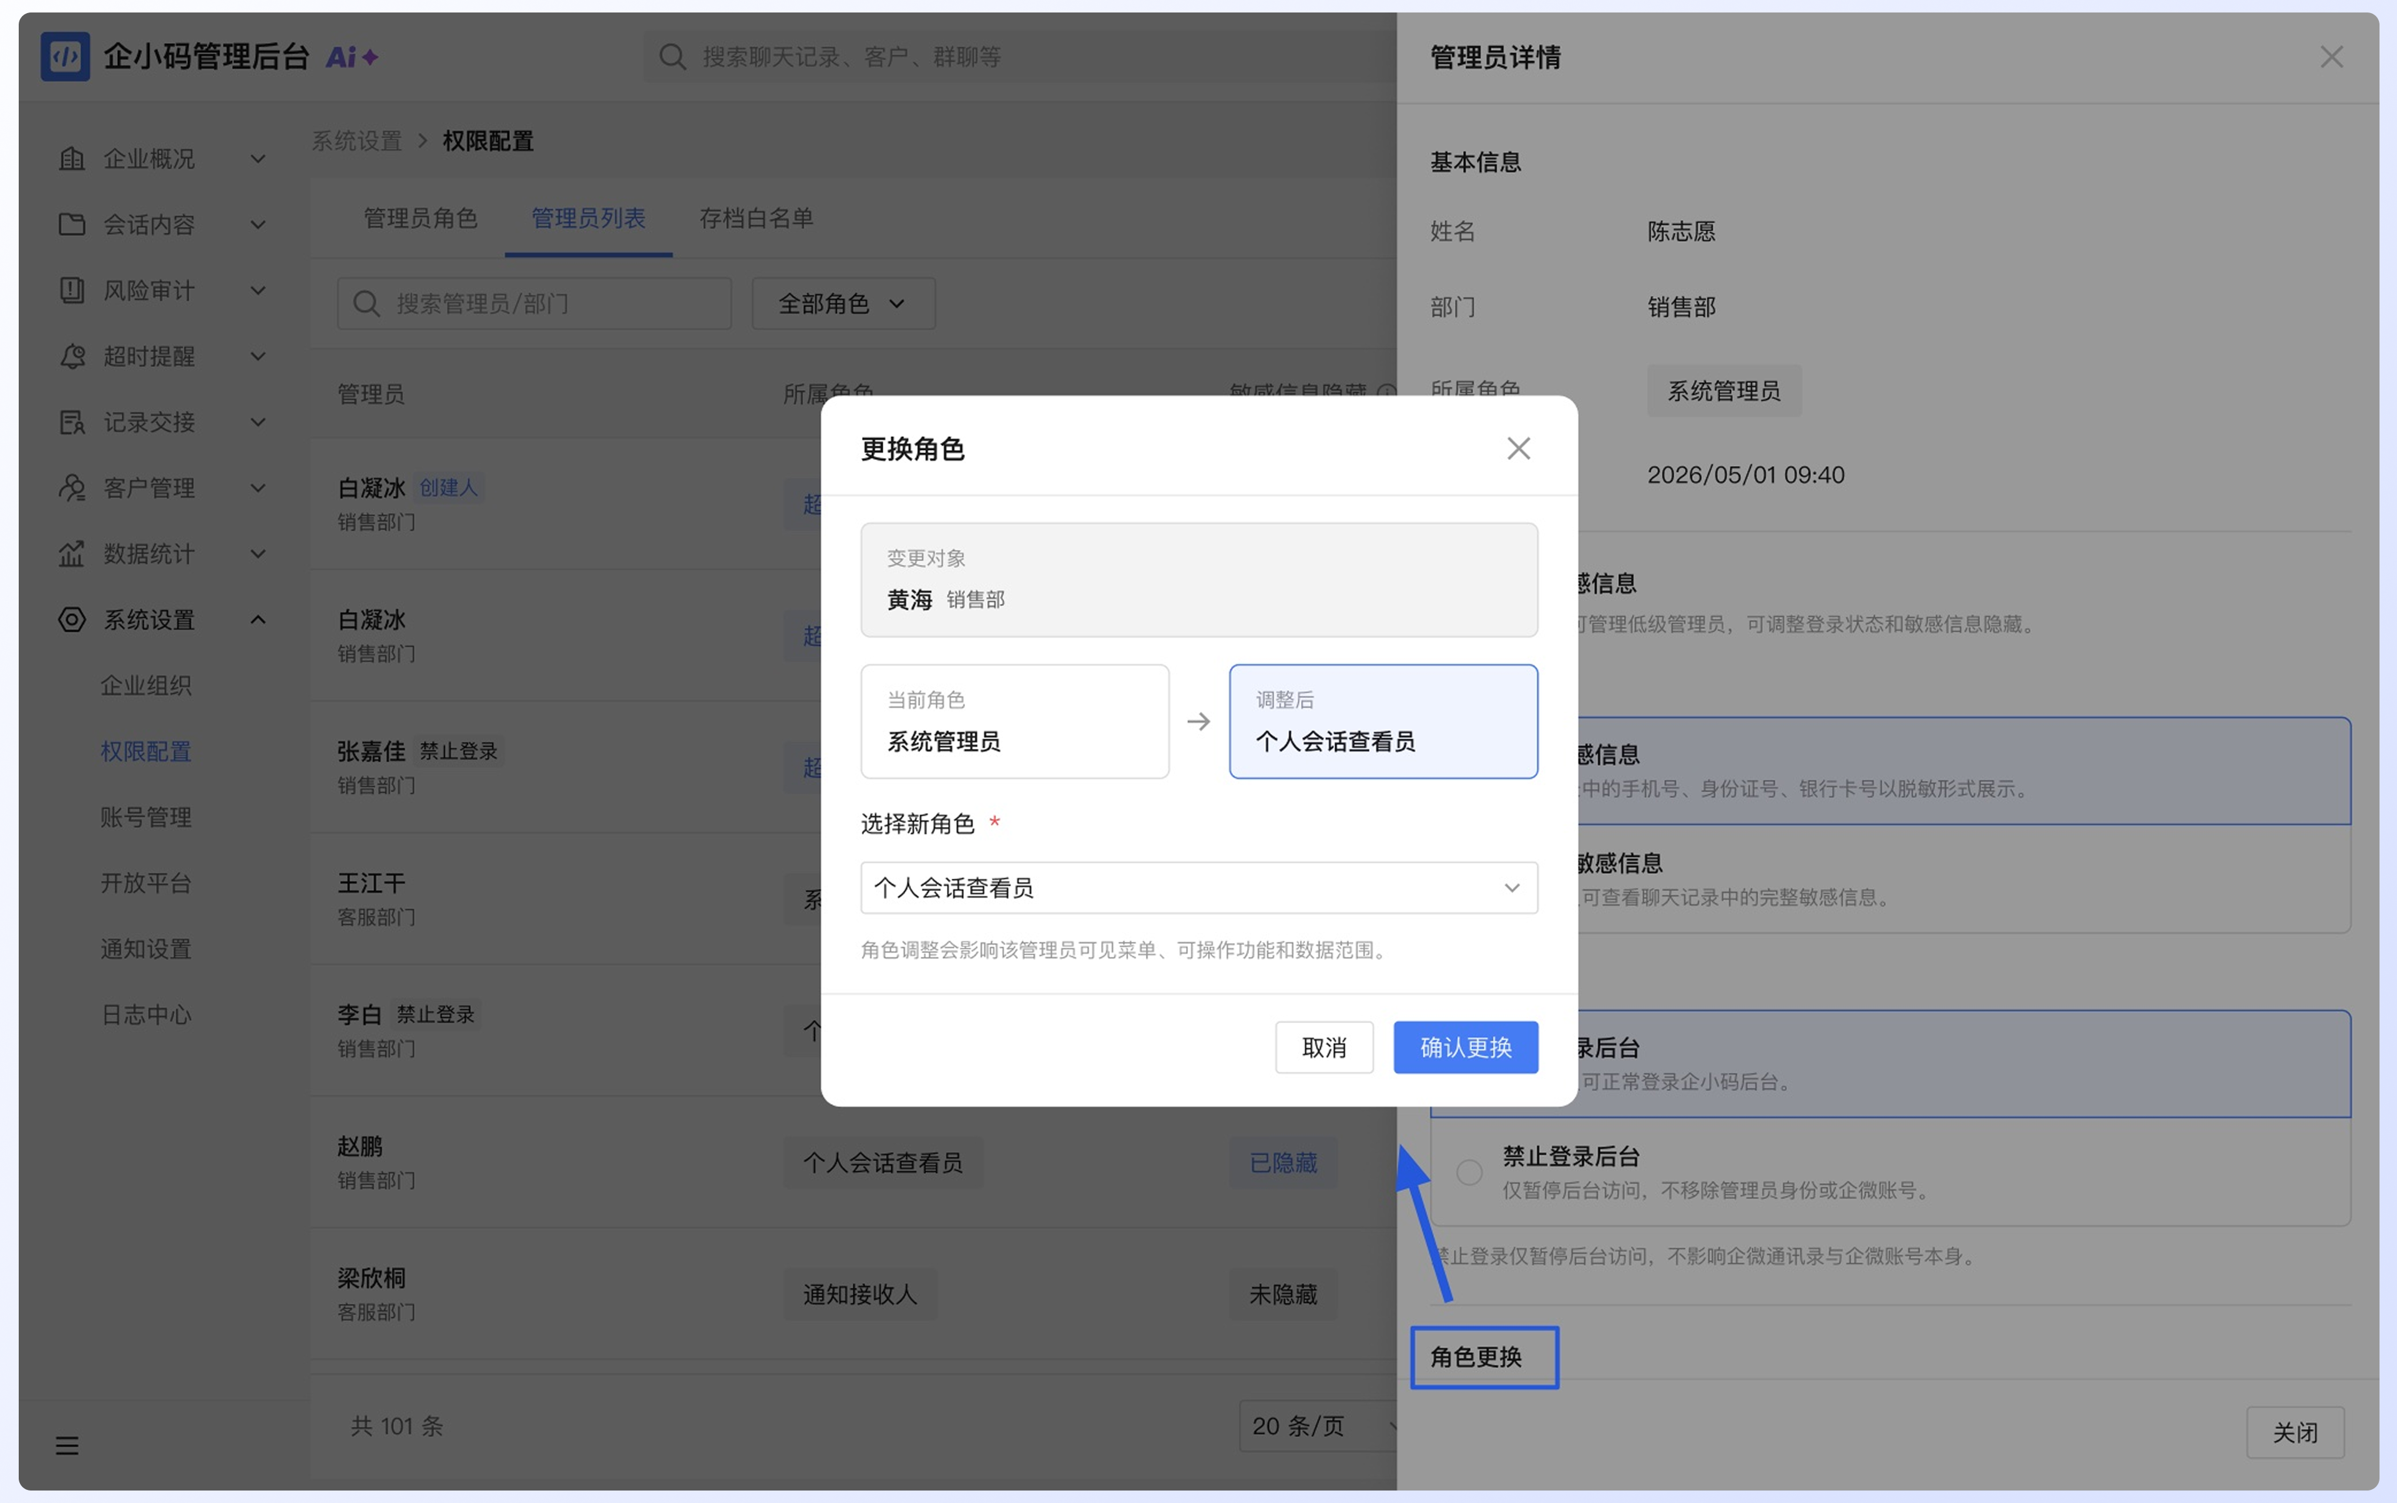This screenshot has width=2397, height=1503.
Task: Open 日志中心 submenu item
Action: (146, 1014)
